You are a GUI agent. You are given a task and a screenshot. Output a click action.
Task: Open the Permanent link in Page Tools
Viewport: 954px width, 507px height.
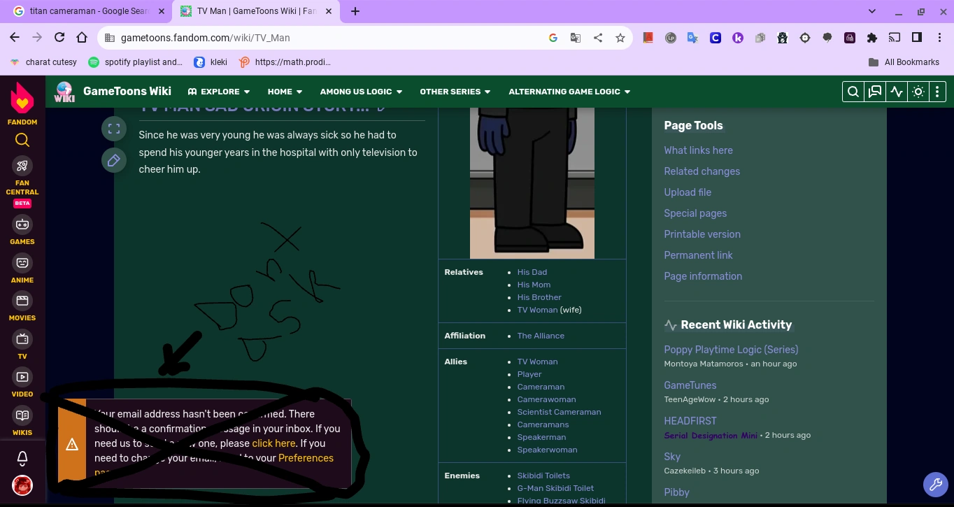tap(699, 255)
